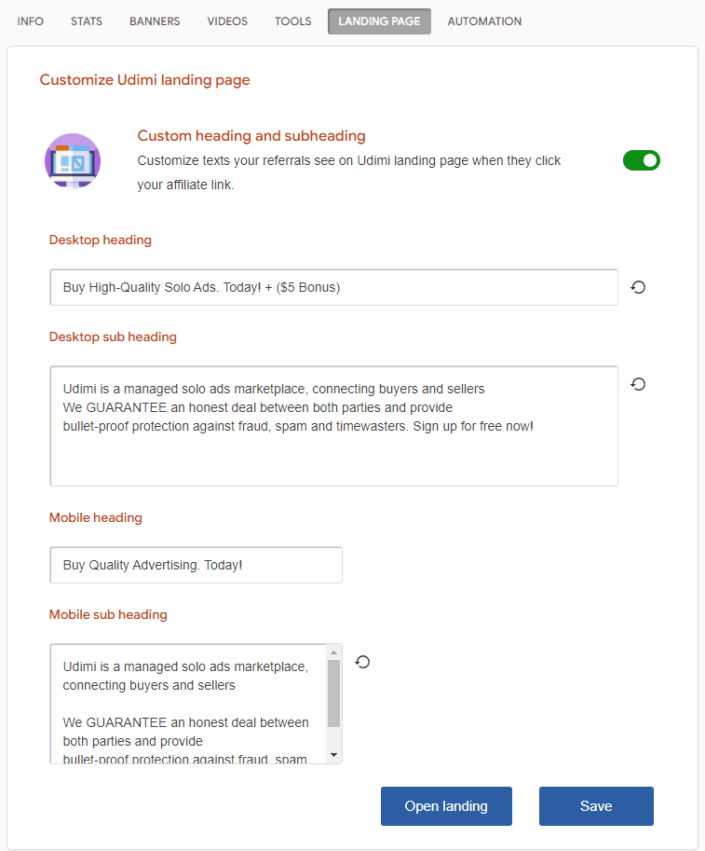Switch to the AUTOMATION tab
705x851 pixels.
484,21
